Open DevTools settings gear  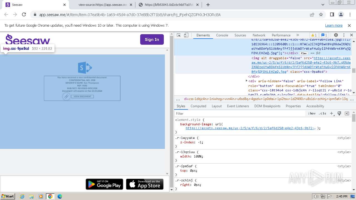(x=336, y=35)
